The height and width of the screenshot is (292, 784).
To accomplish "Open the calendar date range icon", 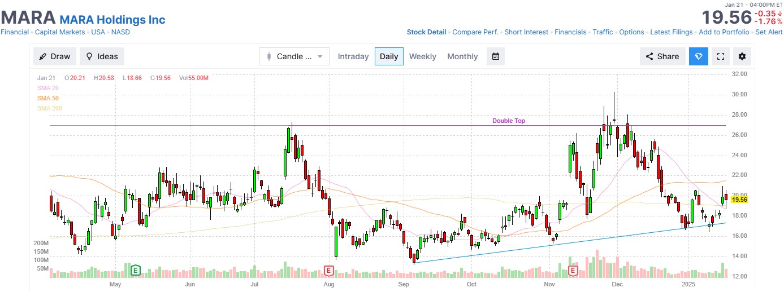I will tap(496, 56).
